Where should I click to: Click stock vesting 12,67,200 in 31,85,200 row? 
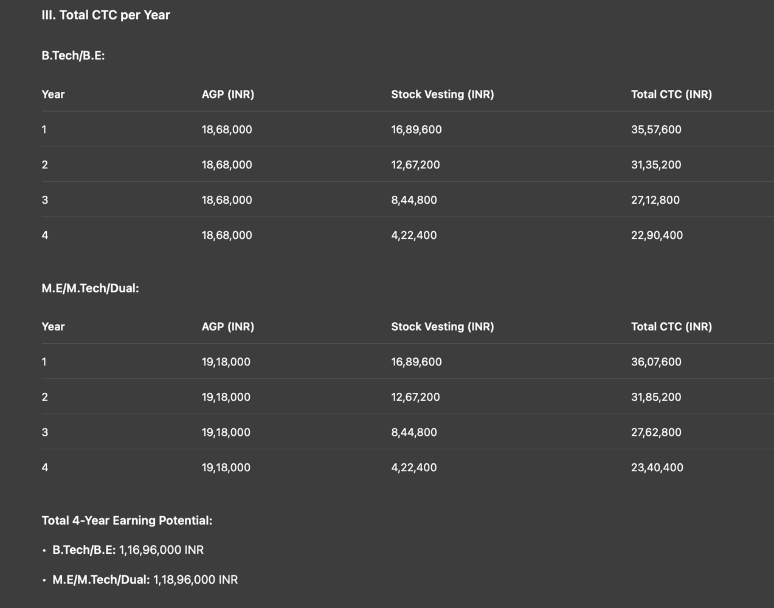click(415, 397)
